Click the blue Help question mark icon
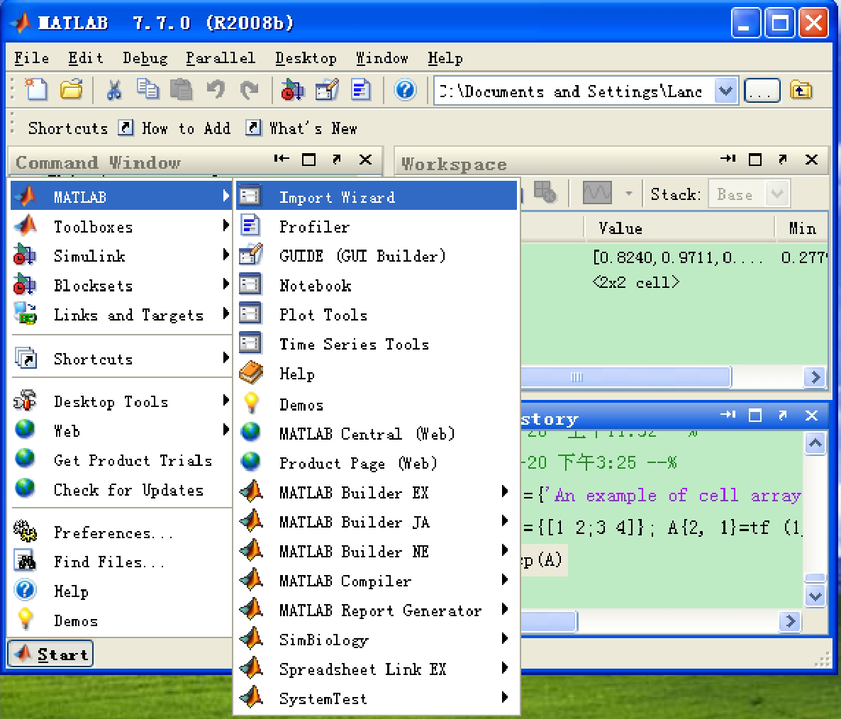Viewport: 841px width, 719px height. click(x=405, y=90)
